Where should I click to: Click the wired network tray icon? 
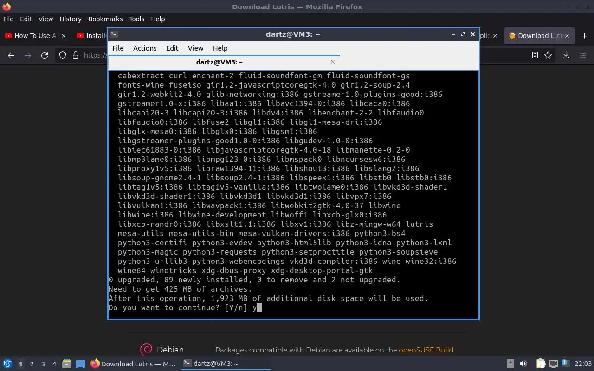tap(553, 364)
